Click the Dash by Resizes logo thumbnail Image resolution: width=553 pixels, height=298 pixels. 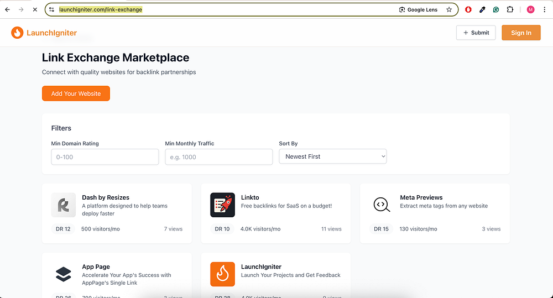click(x=64, y=205)
